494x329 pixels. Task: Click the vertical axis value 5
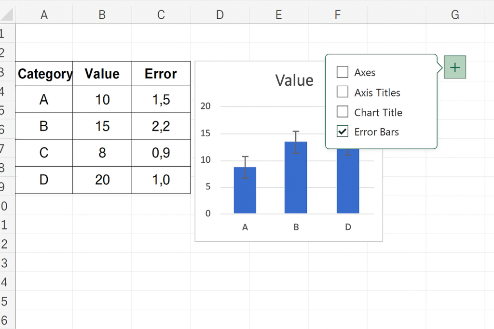pos(208,187)
